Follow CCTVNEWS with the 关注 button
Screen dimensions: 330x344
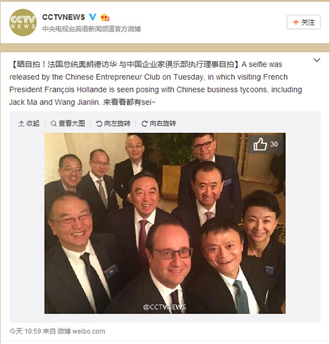tap(304, 22)
